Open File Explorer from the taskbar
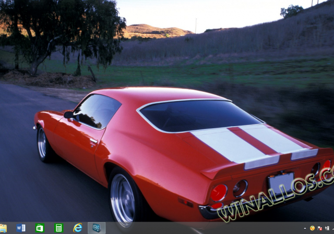 [x=3, y=228]
